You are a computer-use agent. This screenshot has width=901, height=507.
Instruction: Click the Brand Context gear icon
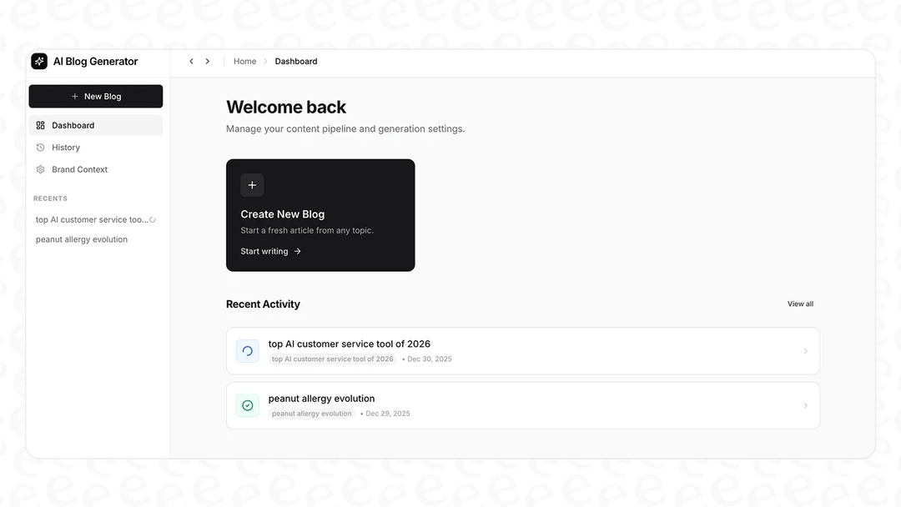[x=40, y=169]
